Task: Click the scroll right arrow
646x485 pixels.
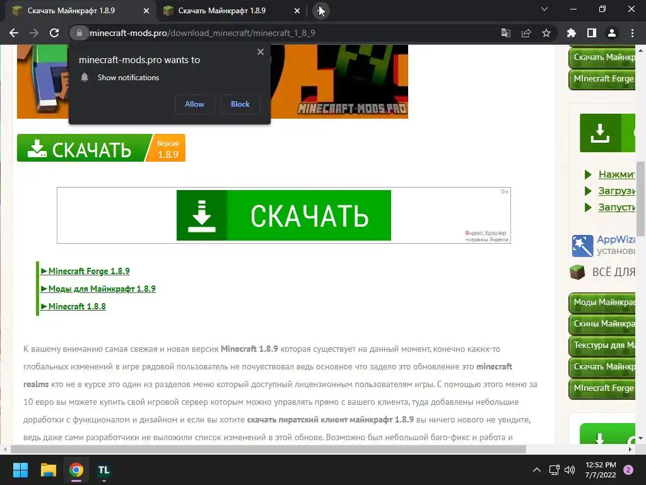Action: (x=630, y=449)
